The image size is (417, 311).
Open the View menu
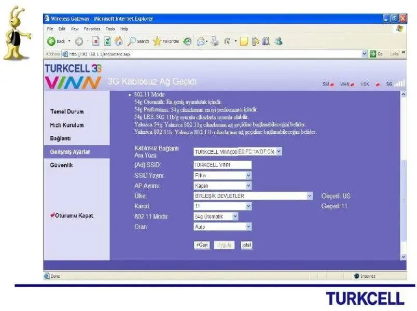(x=75, y=29)
